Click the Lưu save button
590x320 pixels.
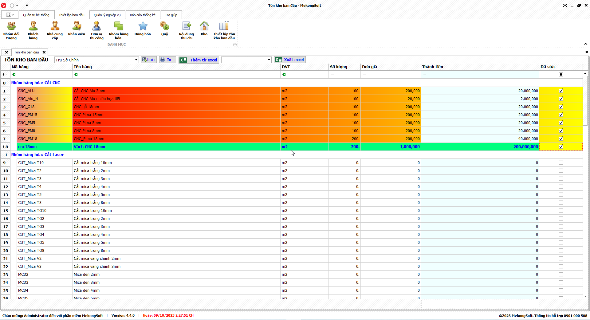point(149,60)
